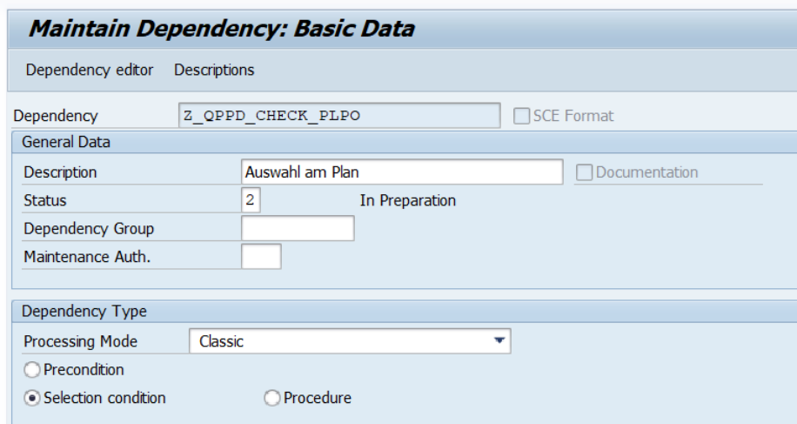Open the Descriptions toolbar item

(214, 70)
